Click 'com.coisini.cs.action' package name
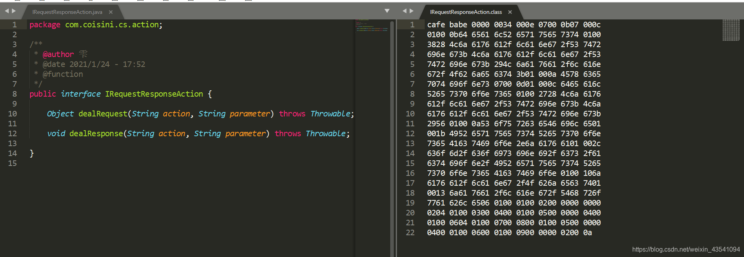Viewport: 744px width, 257px height. coord(112,25)
